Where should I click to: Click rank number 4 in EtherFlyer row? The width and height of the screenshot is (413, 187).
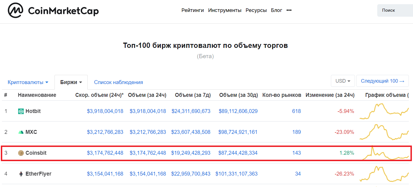pos(6,174)
